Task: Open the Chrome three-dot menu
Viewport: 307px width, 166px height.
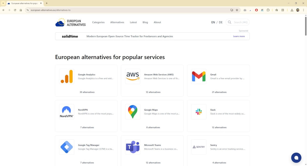Action: [304, 10]
